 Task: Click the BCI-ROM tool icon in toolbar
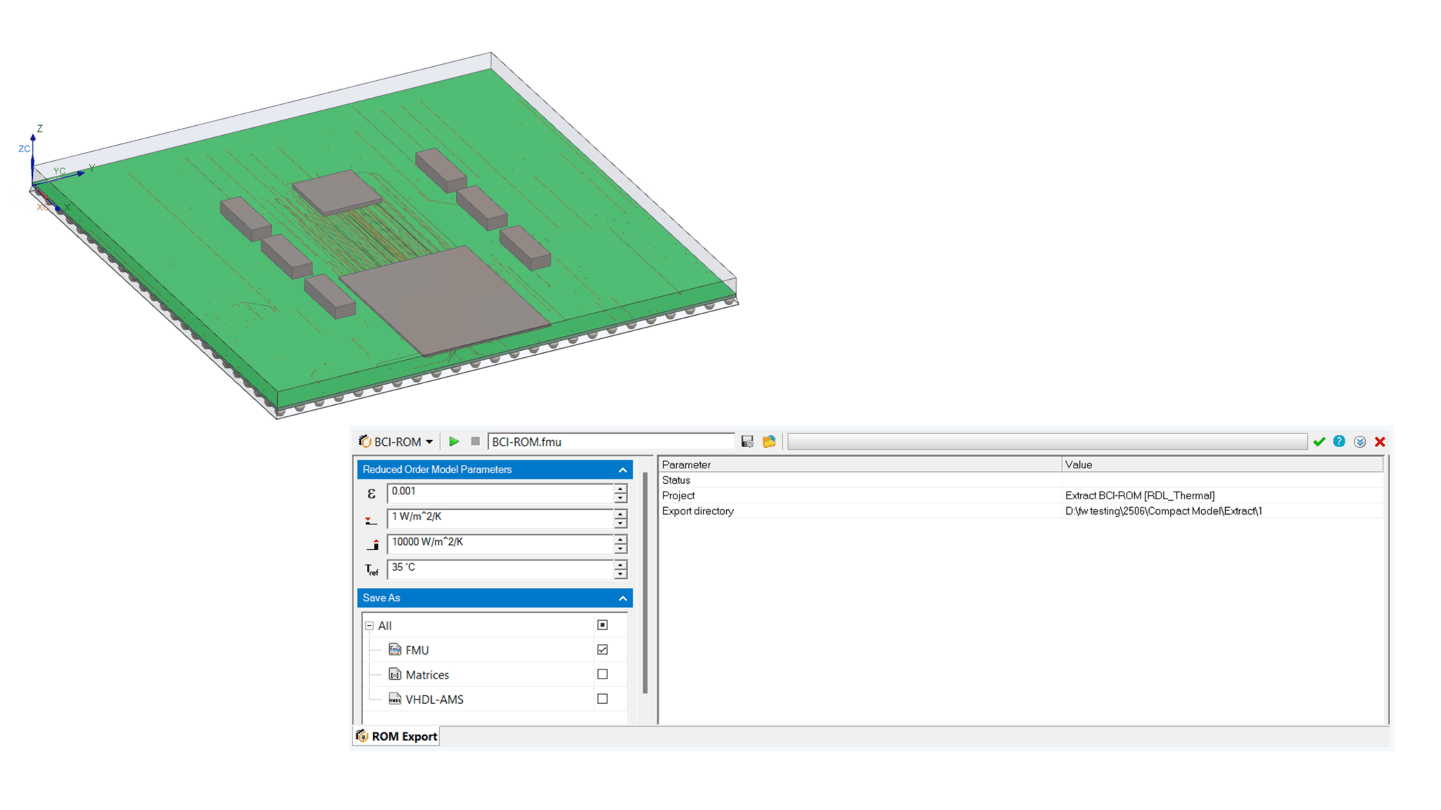[x=365, y=442]
